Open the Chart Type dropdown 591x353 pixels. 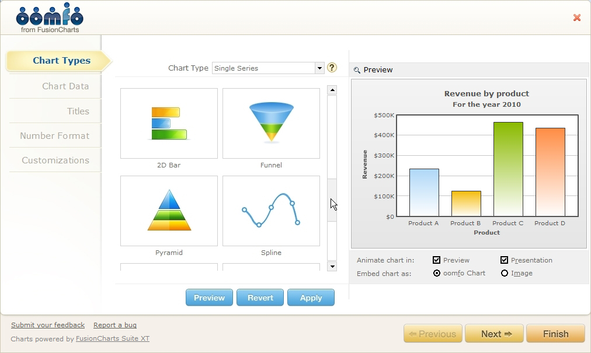coord(319,68)
